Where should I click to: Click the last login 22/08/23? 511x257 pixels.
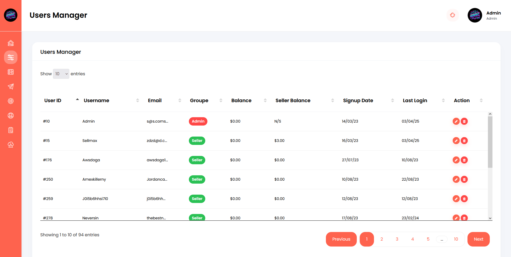pos(410,179)
